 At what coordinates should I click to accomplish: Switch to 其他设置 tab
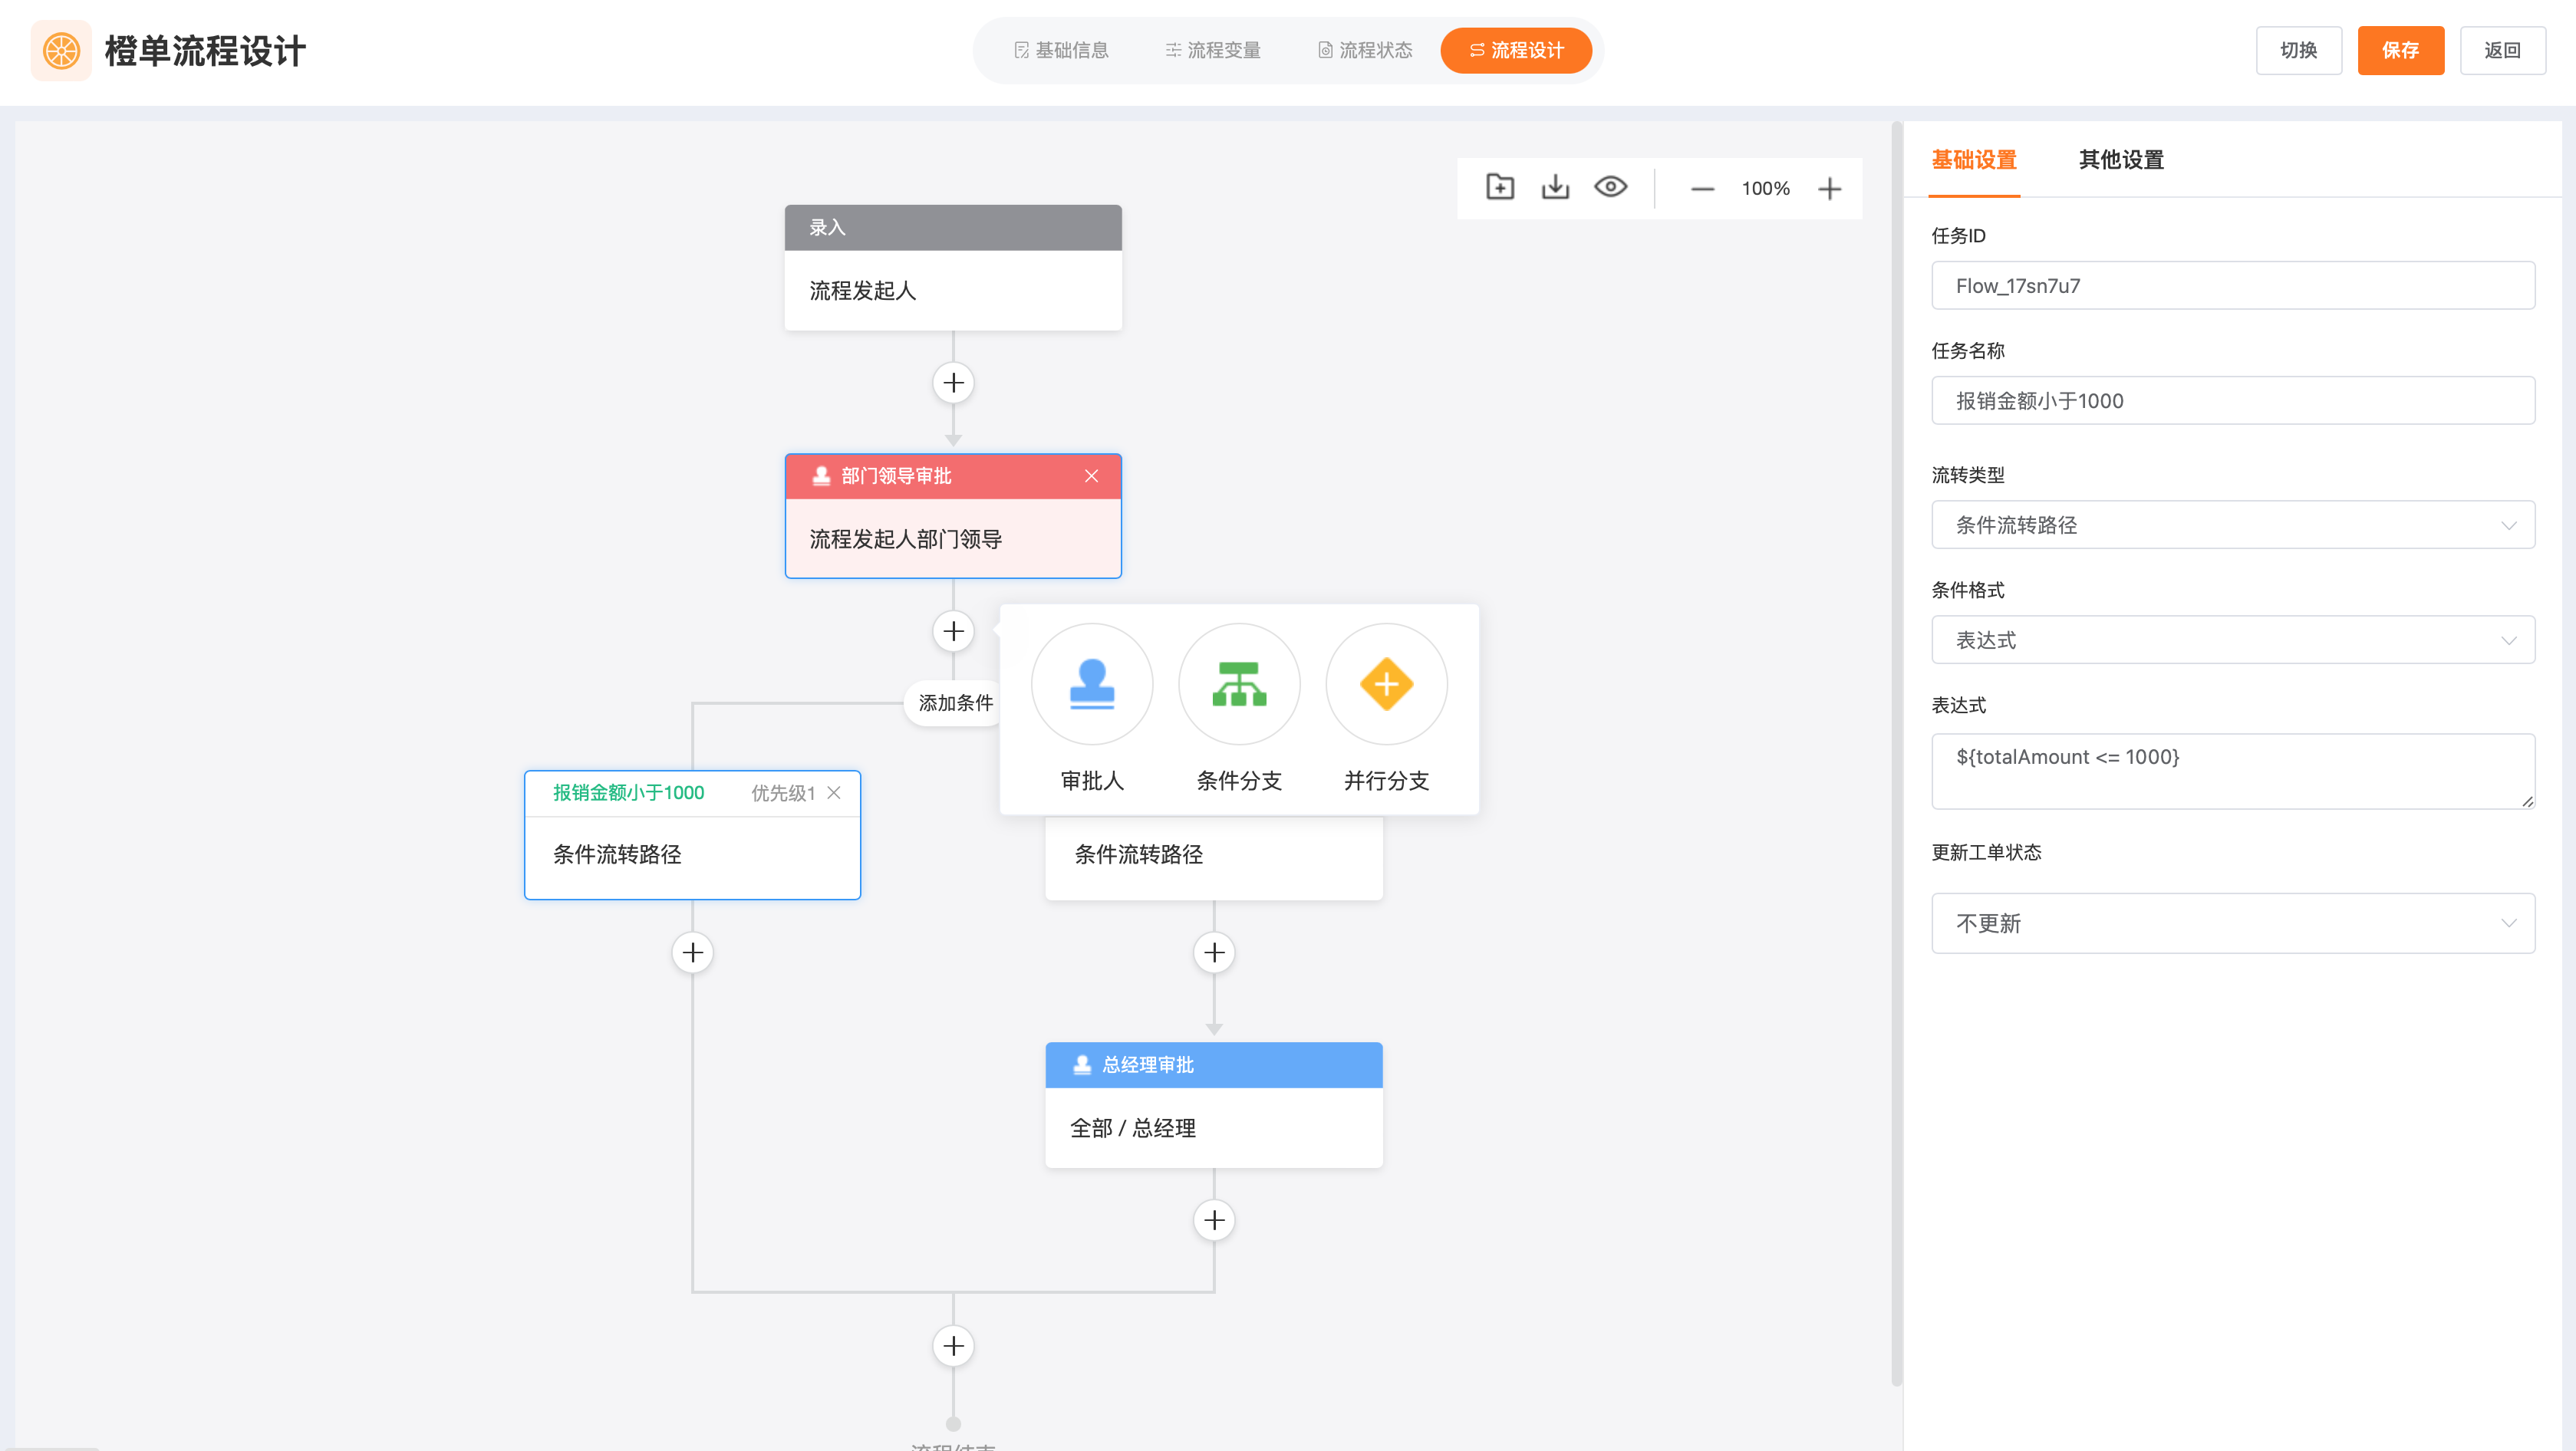pyautogui.click(x=2120, y=160)
